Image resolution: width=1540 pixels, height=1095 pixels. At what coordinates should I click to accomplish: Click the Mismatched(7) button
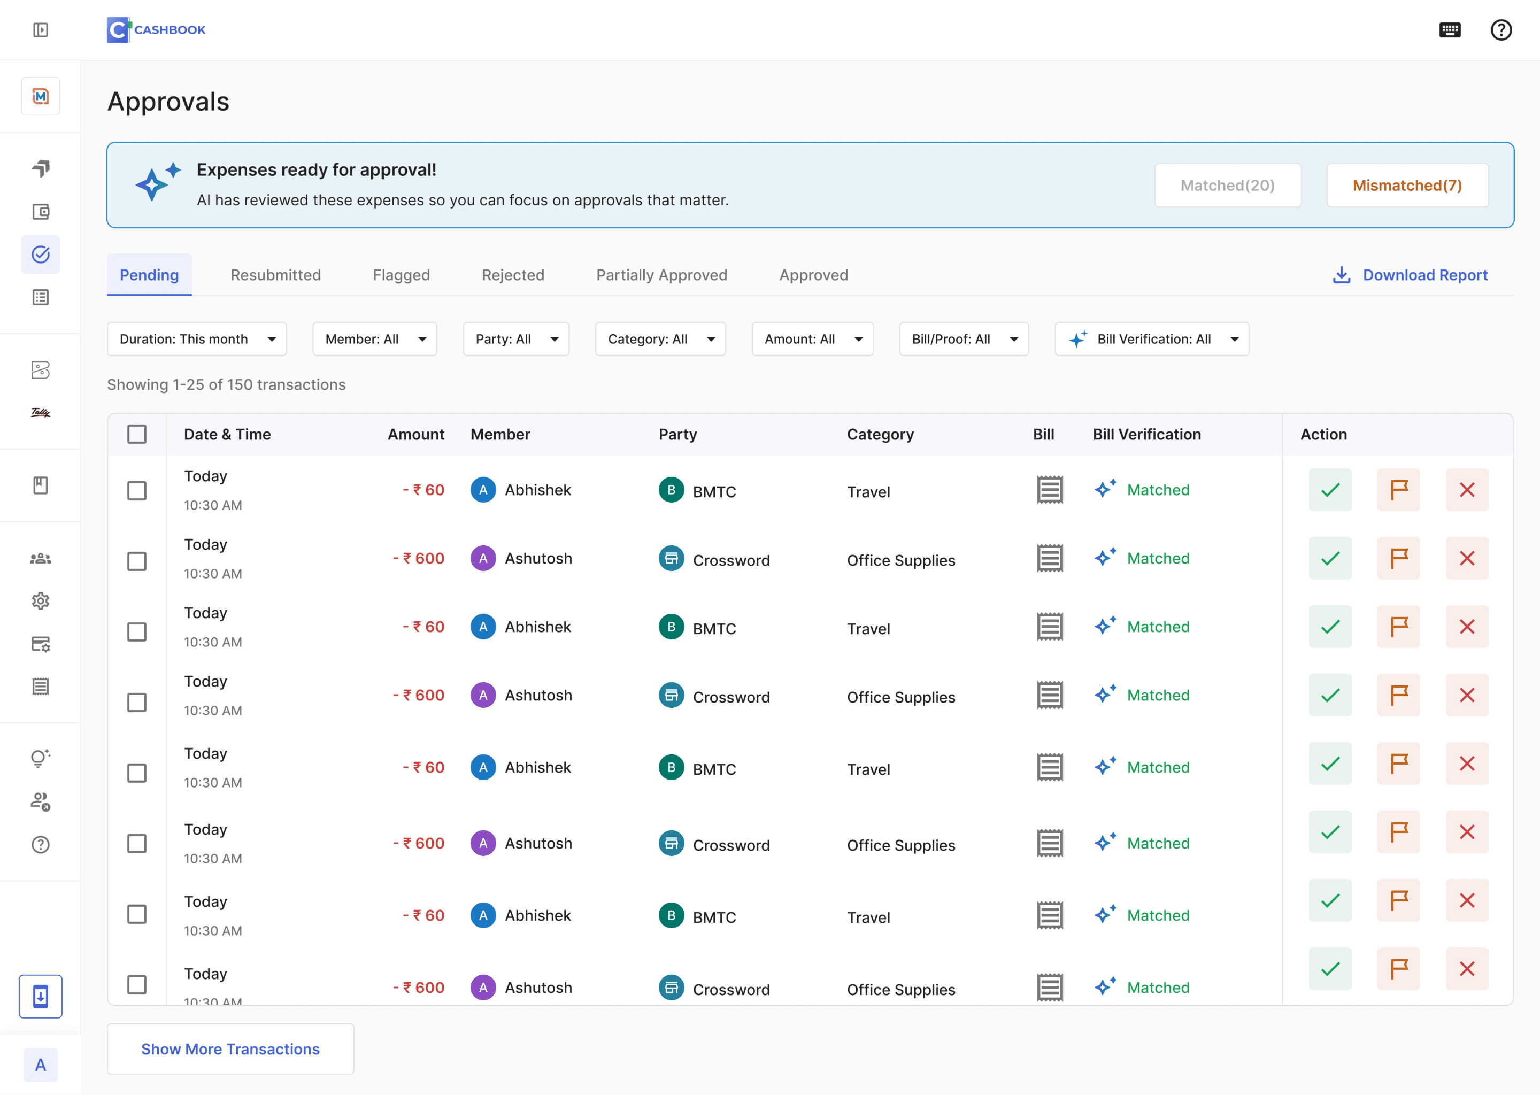pos(1406,186)
